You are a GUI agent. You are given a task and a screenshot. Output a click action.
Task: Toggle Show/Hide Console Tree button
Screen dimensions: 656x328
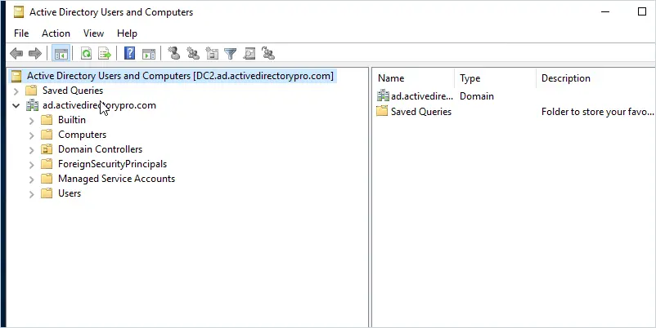61,53
